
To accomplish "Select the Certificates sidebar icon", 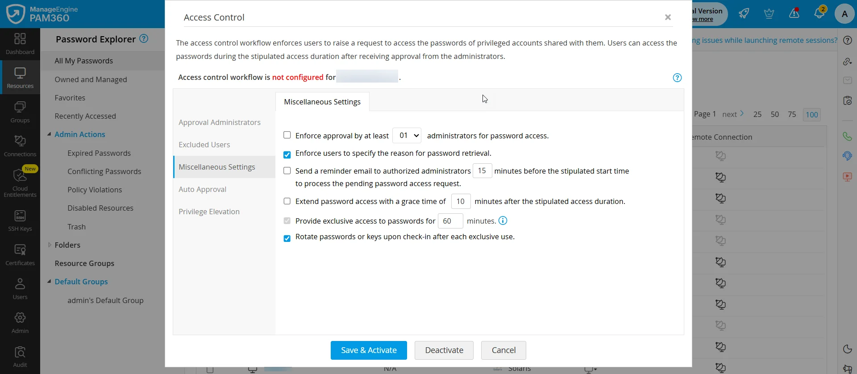I will click(x=20, y=253).
